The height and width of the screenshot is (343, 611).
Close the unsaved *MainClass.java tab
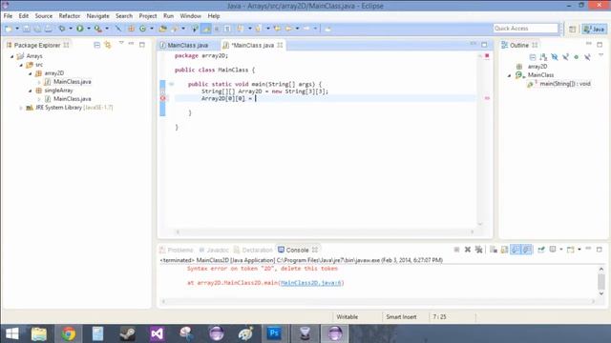pyautogui.click(x=280, y=45)
